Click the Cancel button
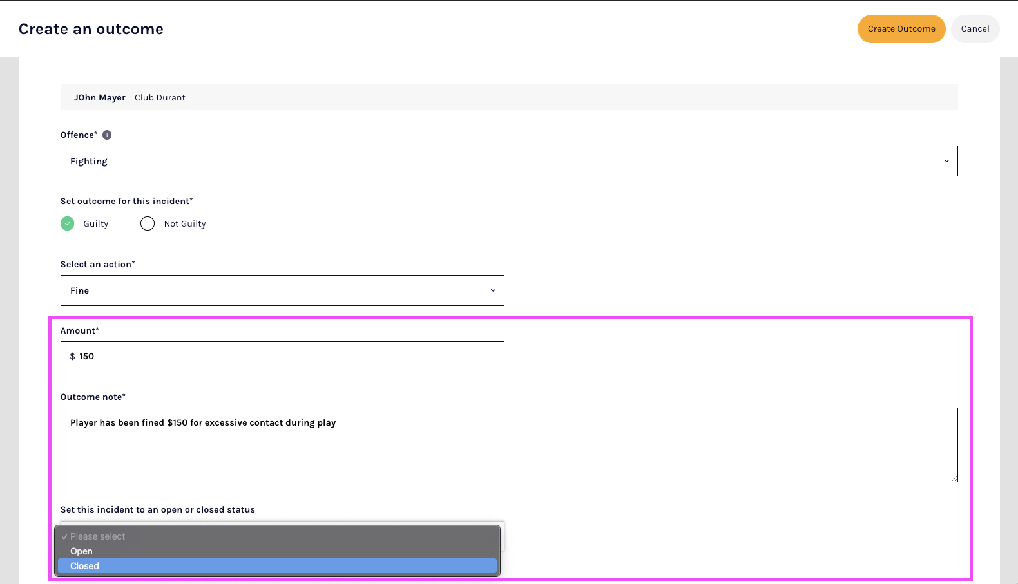The width and height of the screenshot is (1018, 584). (x=974, y=29)
